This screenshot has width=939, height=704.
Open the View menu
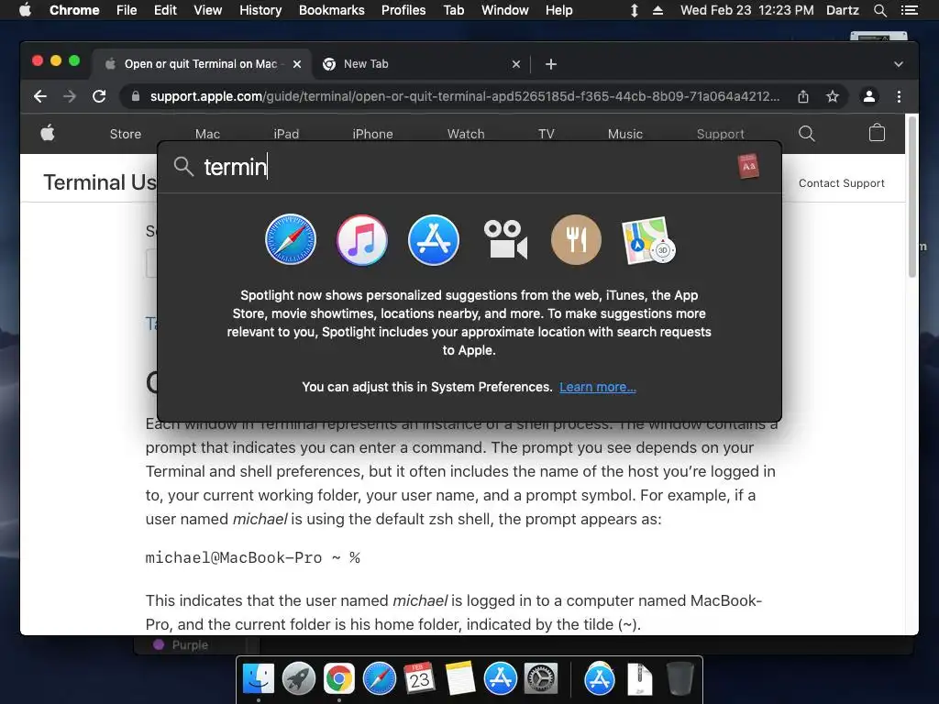pyautogui.click(x=208, y=10)
